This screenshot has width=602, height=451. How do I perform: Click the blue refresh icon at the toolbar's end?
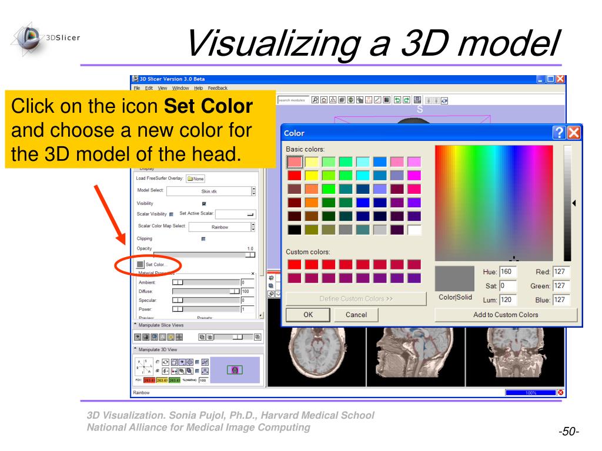click(444, 101)
